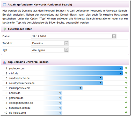Viewport: 131px width, 116px height.
Task: Click the Datum dropdown arrow button
Action: point(114,36)
